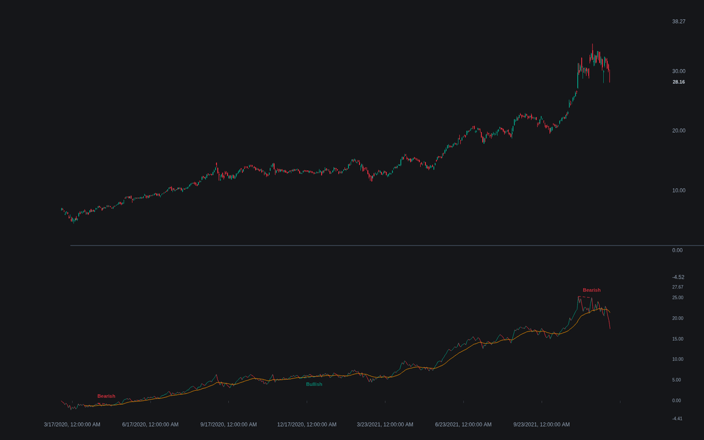Click the 3/17/2020 date label
This screenshot has width=704, height=440.
pyautogui.click(x=72, y=425)
